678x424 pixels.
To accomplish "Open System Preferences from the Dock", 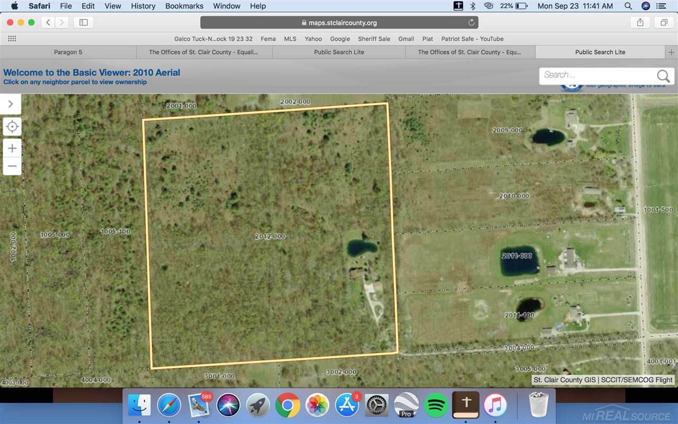I will pos(377,405).
